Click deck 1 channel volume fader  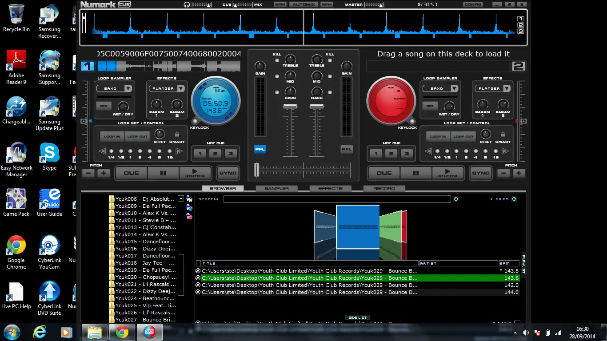[x=290, y=107]
